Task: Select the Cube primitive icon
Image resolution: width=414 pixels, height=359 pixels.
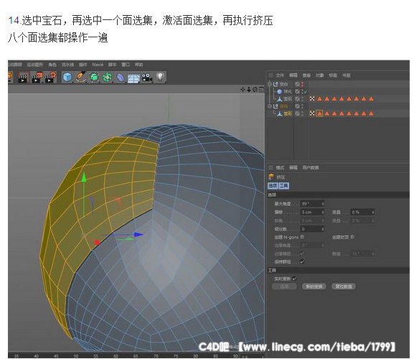Action: pyautogui.click(x=67, y=77)
